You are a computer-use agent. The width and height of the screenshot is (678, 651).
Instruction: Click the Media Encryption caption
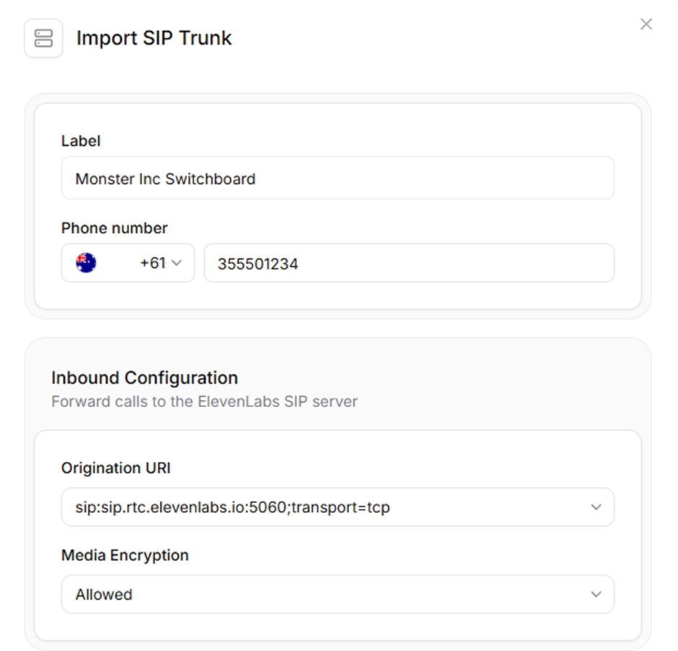tap(125, 555)
